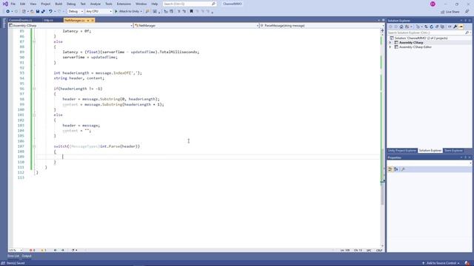
Task: Click inside the Search (Ctrl+Q) box
Action: 190,4
